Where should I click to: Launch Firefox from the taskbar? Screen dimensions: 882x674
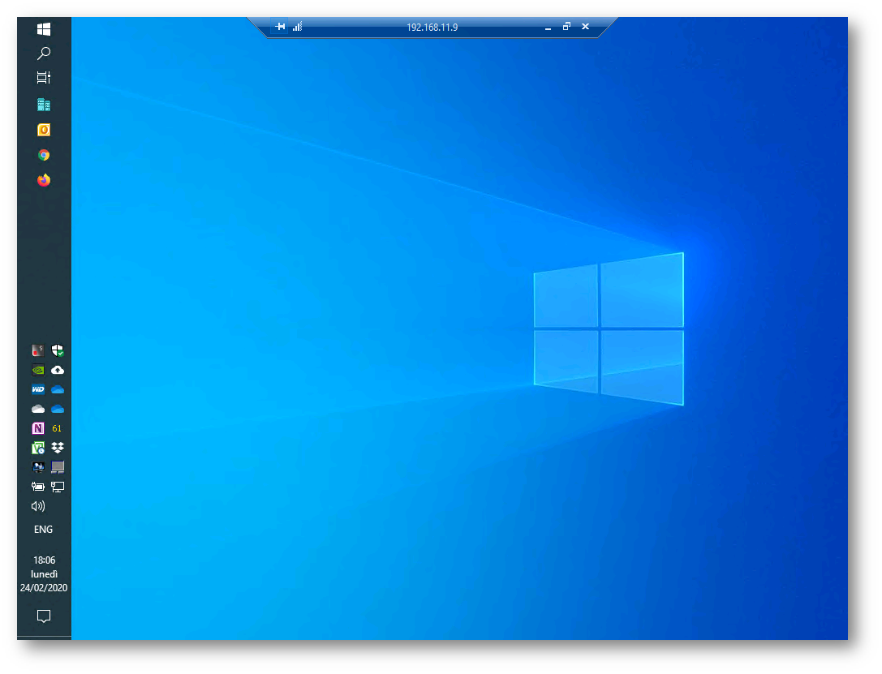(43, 180)
